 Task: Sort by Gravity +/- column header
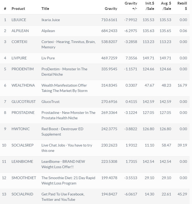131,6
